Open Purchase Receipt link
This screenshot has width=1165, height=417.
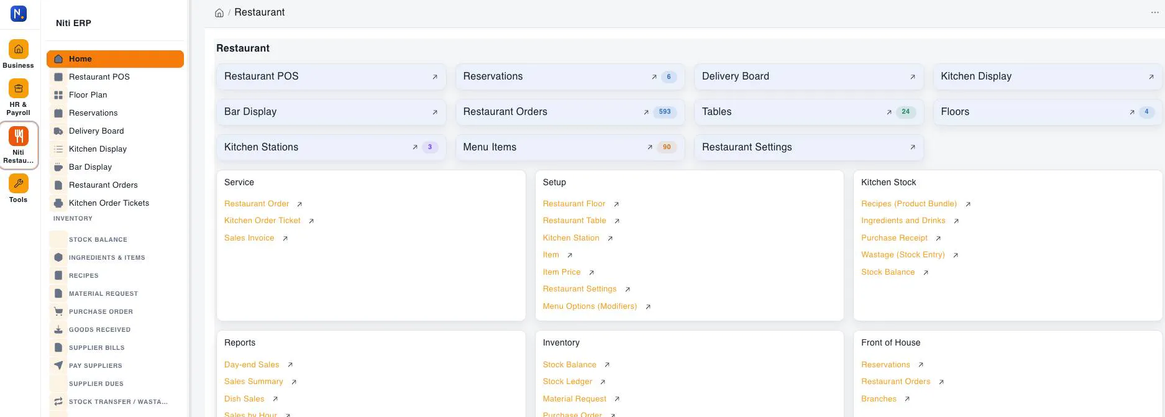click(894, 238)
